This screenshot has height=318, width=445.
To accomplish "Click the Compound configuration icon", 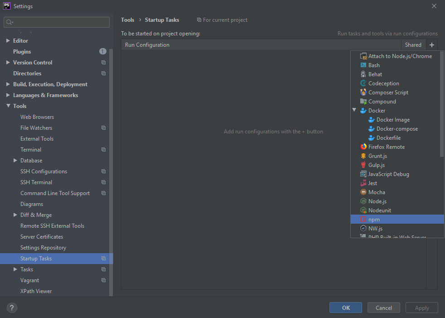I will pyautogui.click(x=363, y=102).
